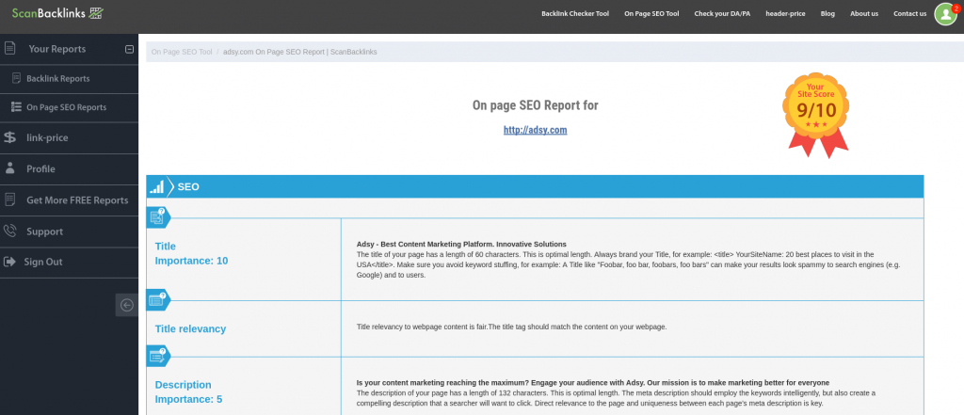Click the Get More FREE Reports icon
This screenshot has width=964, height=415.
[9, 200]
